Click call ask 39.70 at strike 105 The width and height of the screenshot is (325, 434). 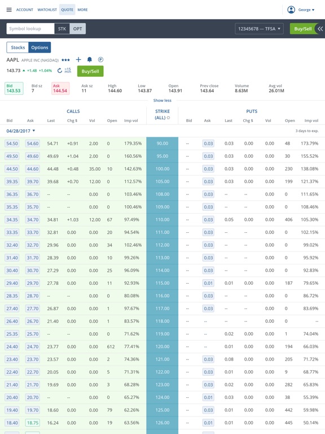[33, 181]
